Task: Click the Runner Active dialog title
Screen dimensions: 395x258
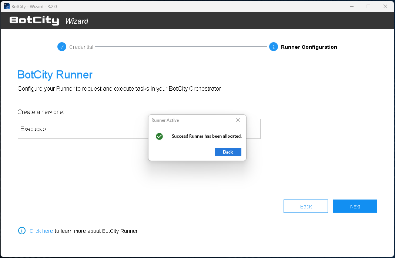Action: pos(165,120)
